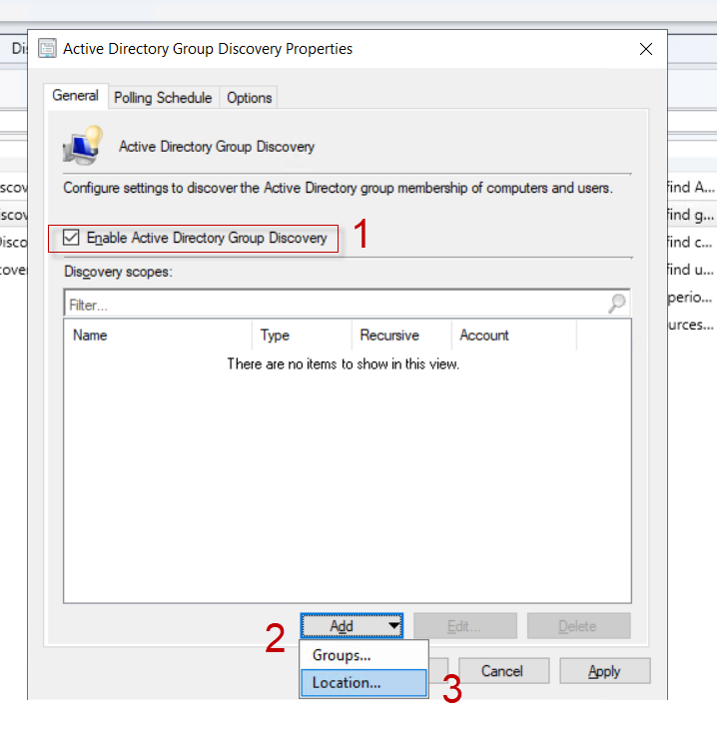The height and width of the screenshot is (735, 717).
Task: Click the 'Configure settings to discover' description text
Action: (x=338, y=188)
